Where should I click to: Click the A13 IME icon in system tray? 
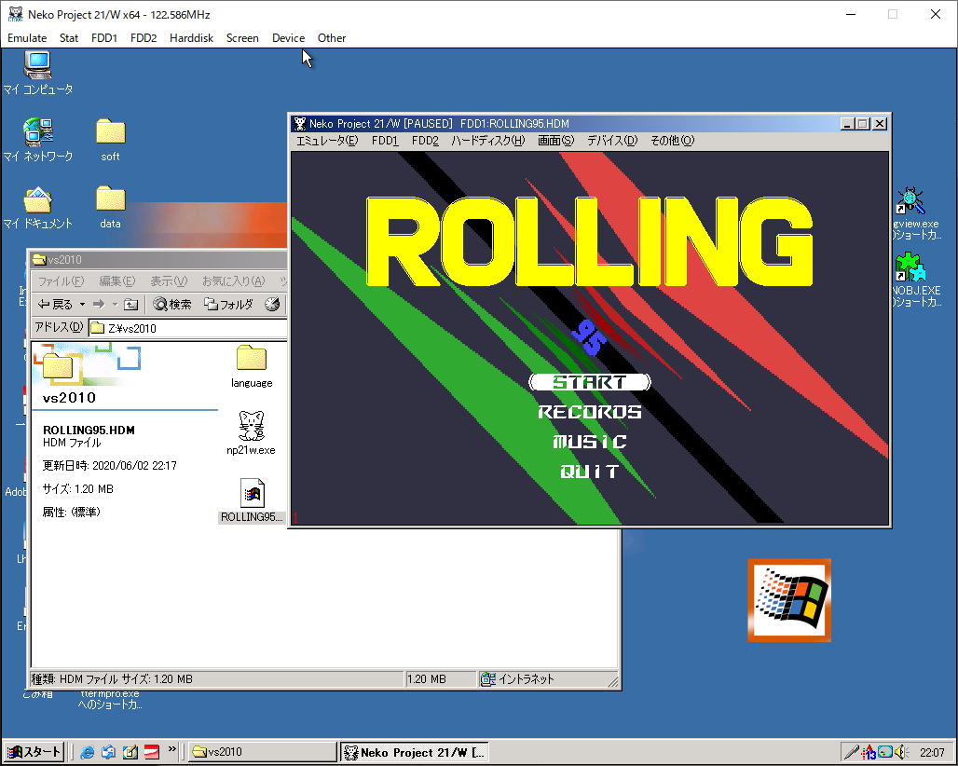point(869,753)
